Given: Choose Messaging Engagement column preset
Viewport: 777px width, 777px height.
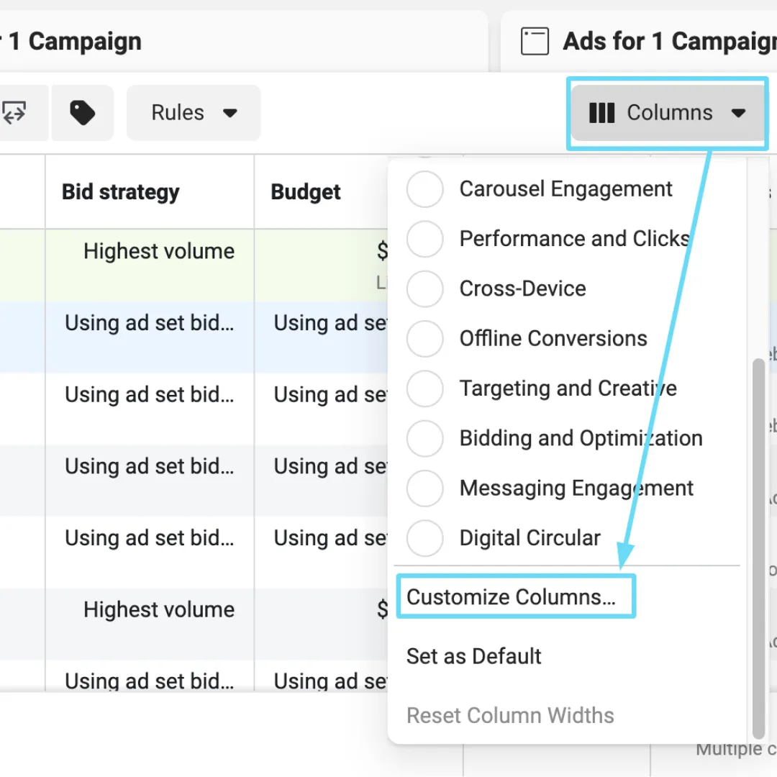Looking at the screenshot, I should point(425,489).
